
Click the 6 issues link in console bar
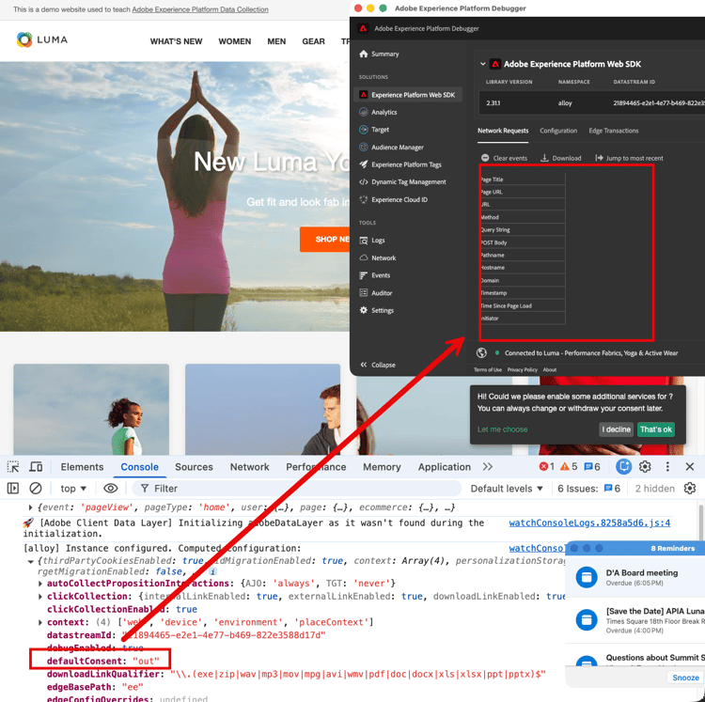[x=589, y=489]
